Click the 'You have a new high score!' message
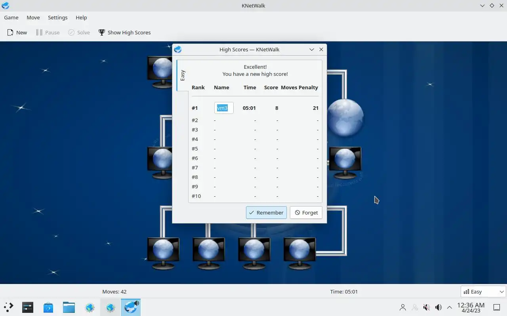This screenshot has height=316, width=507. point(255,74)
